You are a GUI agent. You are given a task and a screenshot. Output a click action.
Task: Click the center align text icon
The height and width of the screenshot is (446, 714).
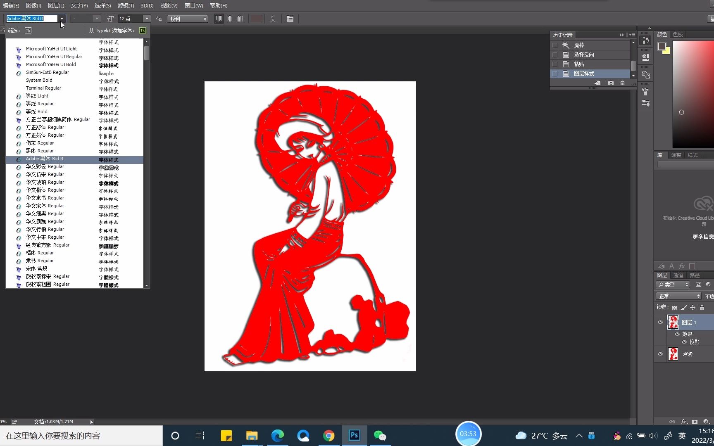pyautogui.click(x=229, y=19)
